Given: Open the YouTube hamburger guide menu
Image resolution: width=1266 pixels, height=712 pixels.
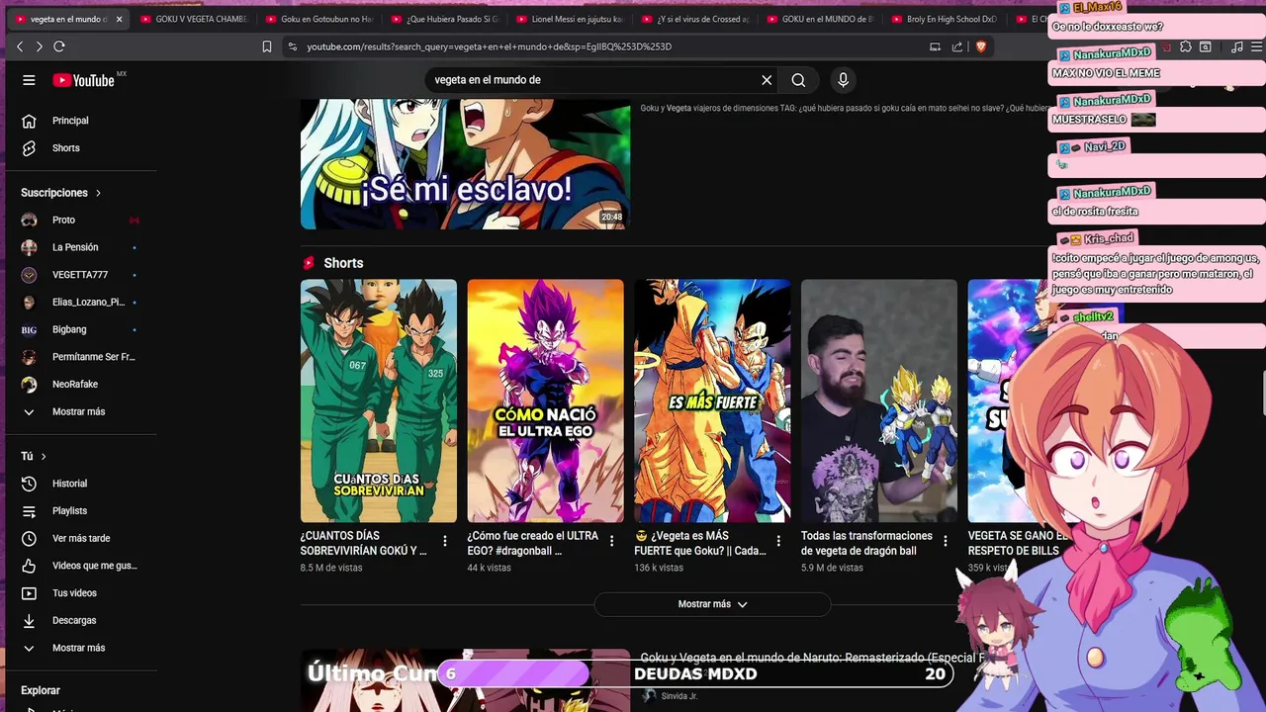Looking at the screenshot, I should (x=29, y=80).
